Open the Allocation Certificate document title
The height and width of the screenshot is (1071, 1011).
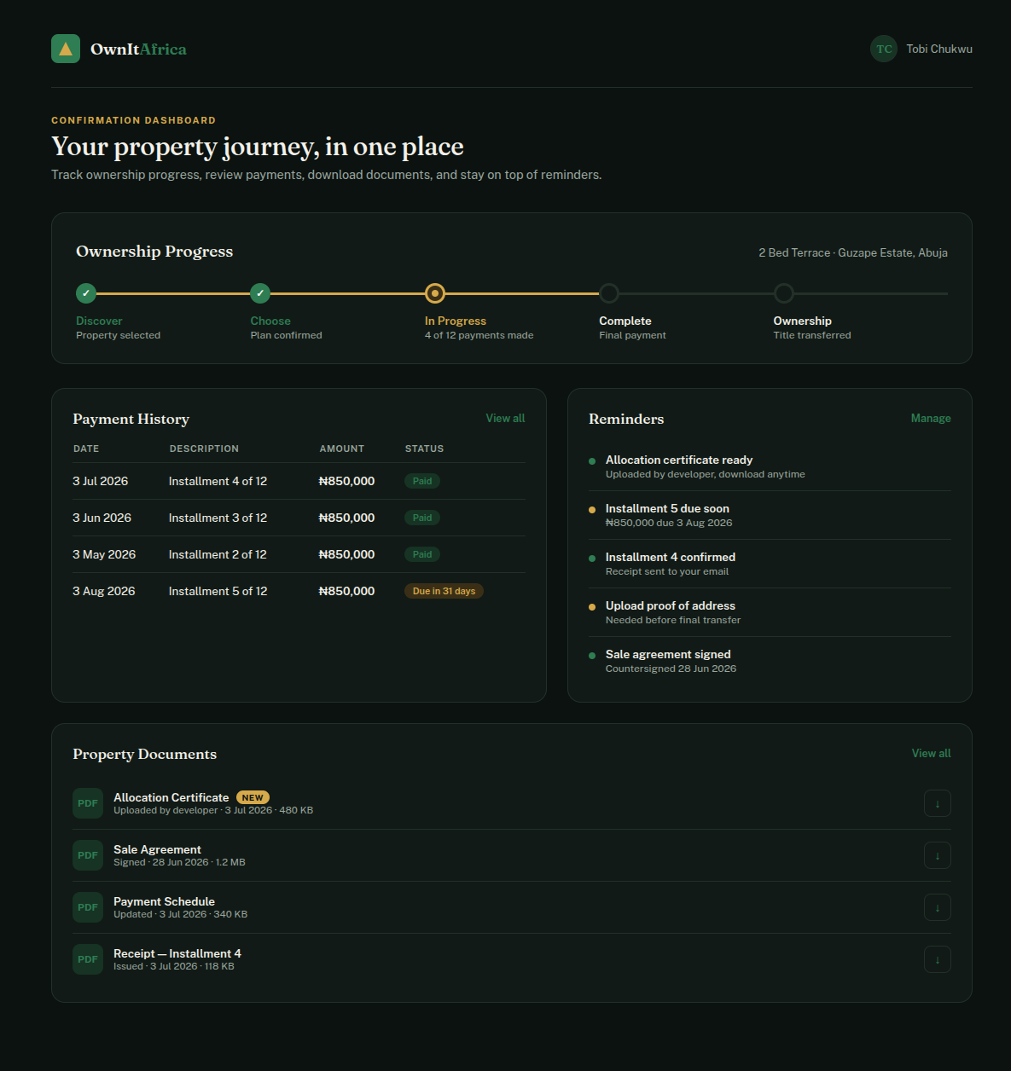171,797
